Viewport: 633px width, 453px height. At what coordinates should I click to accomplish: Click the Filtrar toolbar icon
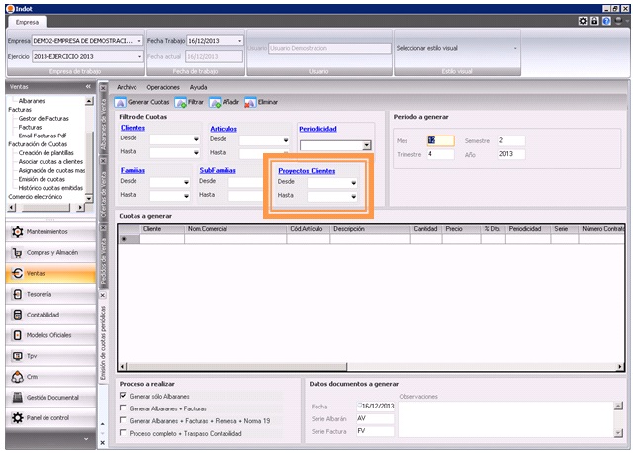click(180, 102)
